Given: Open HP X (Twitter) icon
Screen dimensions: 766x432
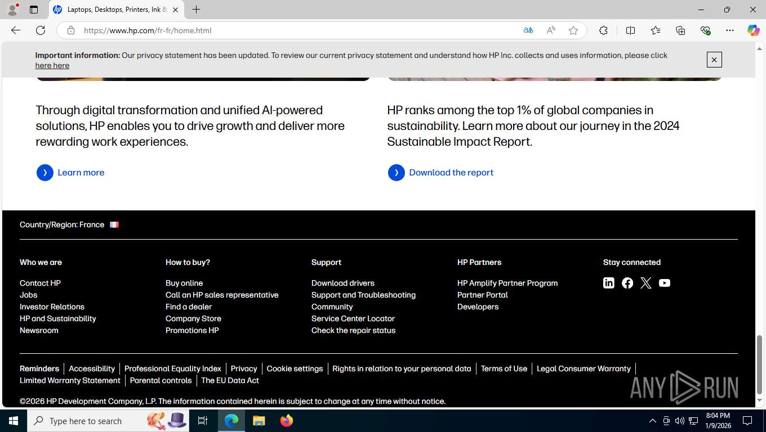Looking at the screenshot, I should click(x=646, y=283).
